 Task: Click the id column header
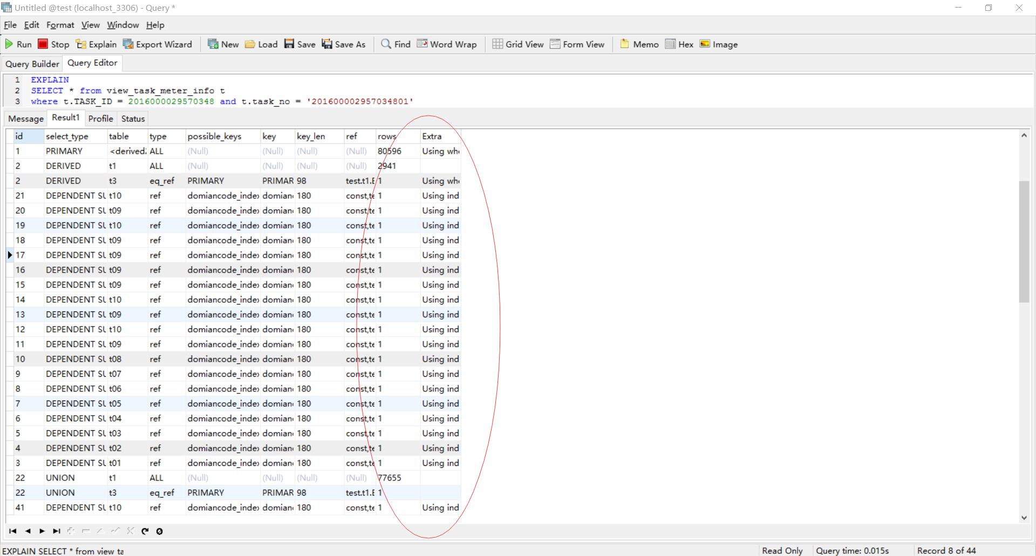[x=29, y=136]
